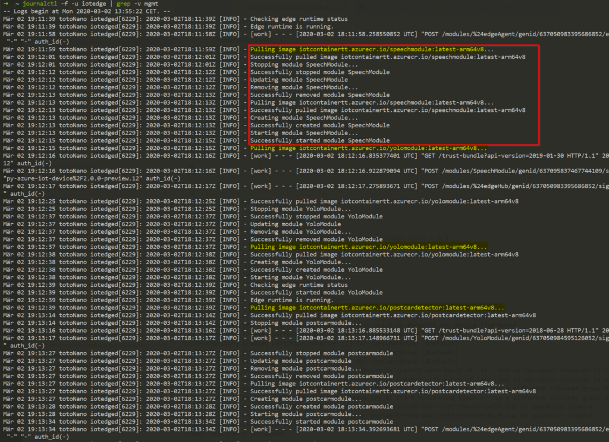Click 'Starting module SpeechModule...' entry
The image size is (609, 442).
coord(304,133)
